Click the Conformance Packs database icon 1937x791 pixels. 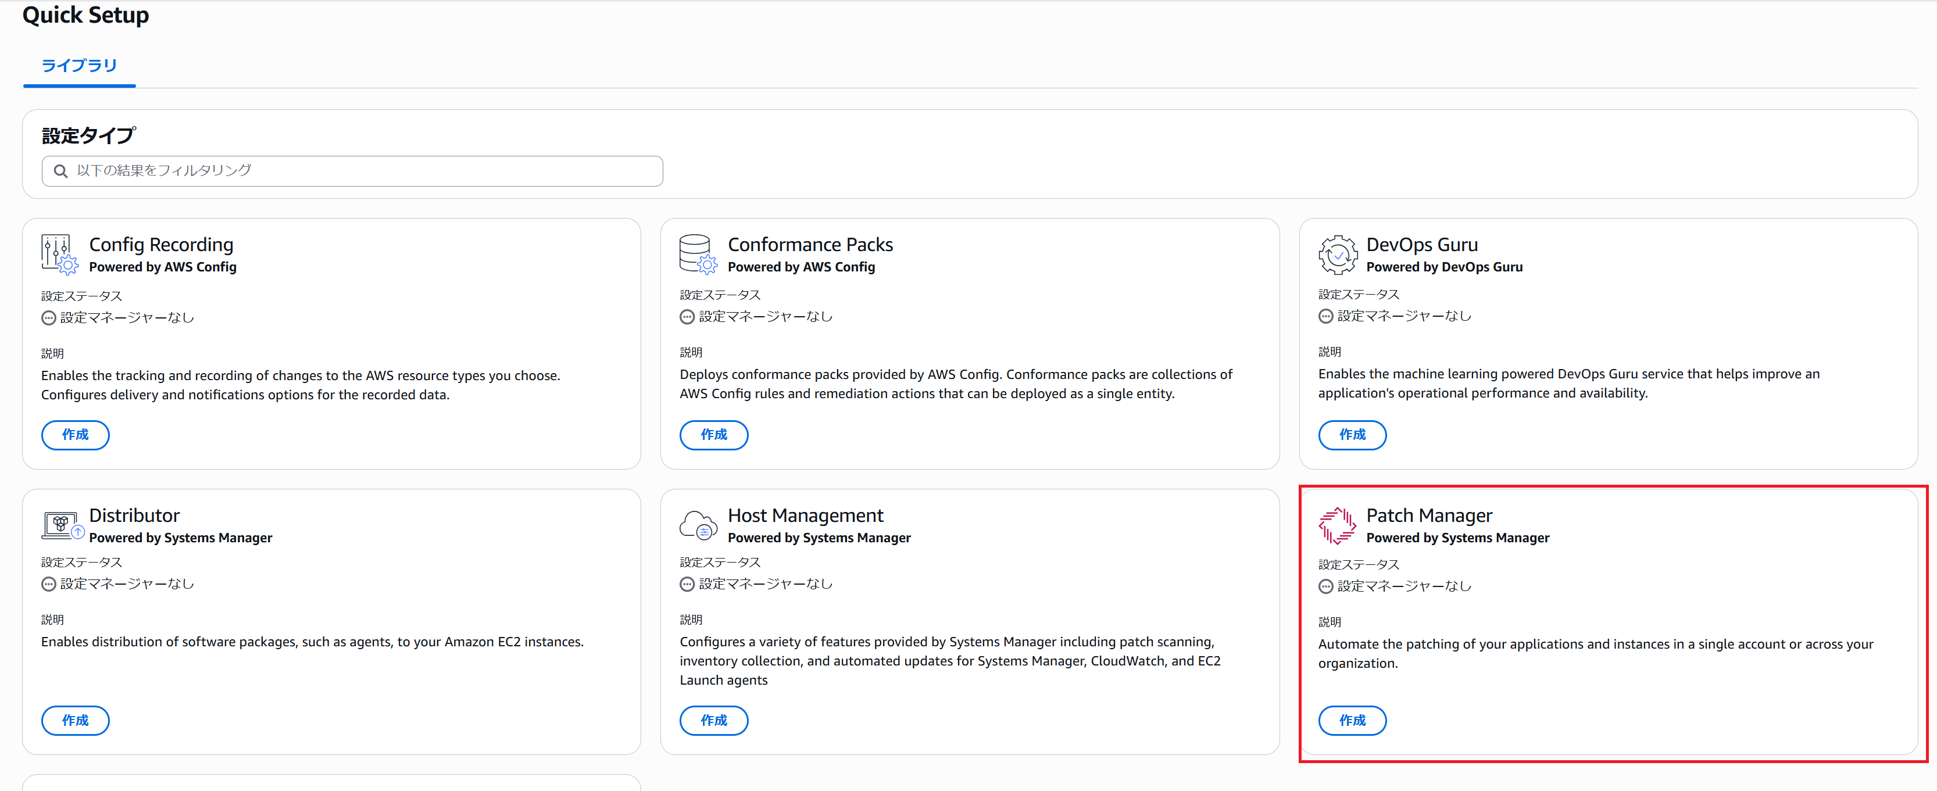pyautogui.click(x=697, y=253)
